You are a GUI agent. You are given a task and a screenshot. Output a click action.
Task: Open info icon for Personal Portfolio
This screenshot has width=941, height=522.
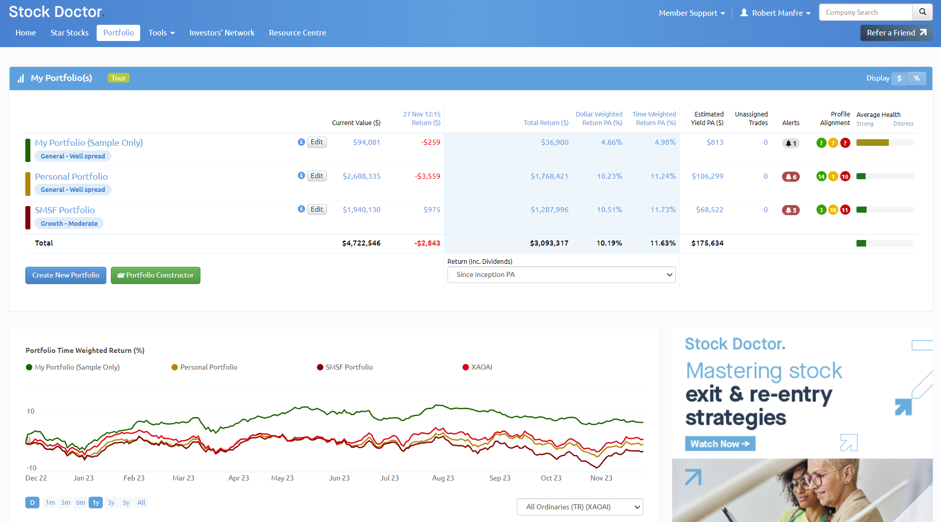[x=301, y=176]
